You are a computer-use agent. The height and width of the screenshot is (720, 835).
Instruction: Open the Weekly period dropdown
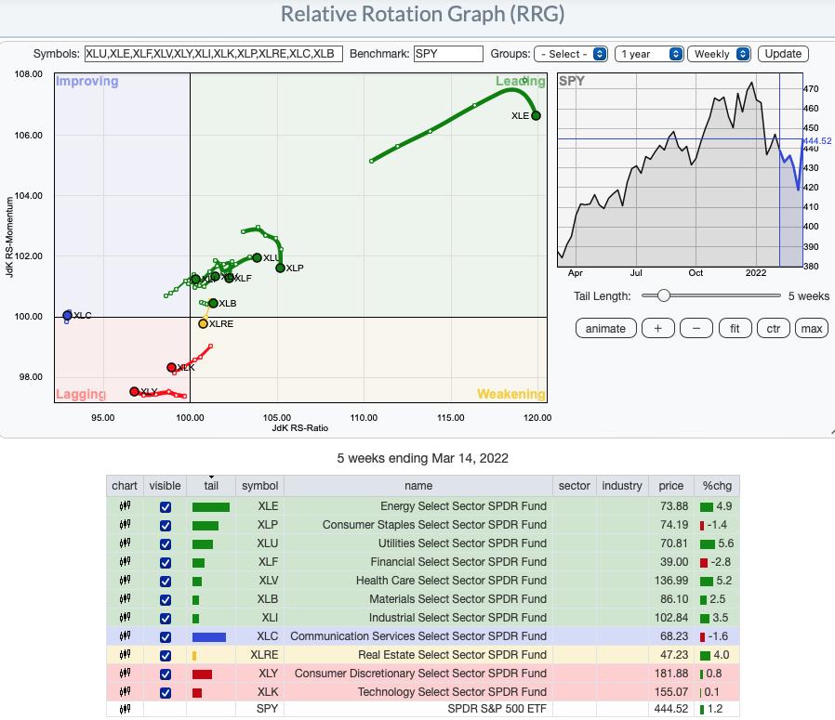(720, 54)
